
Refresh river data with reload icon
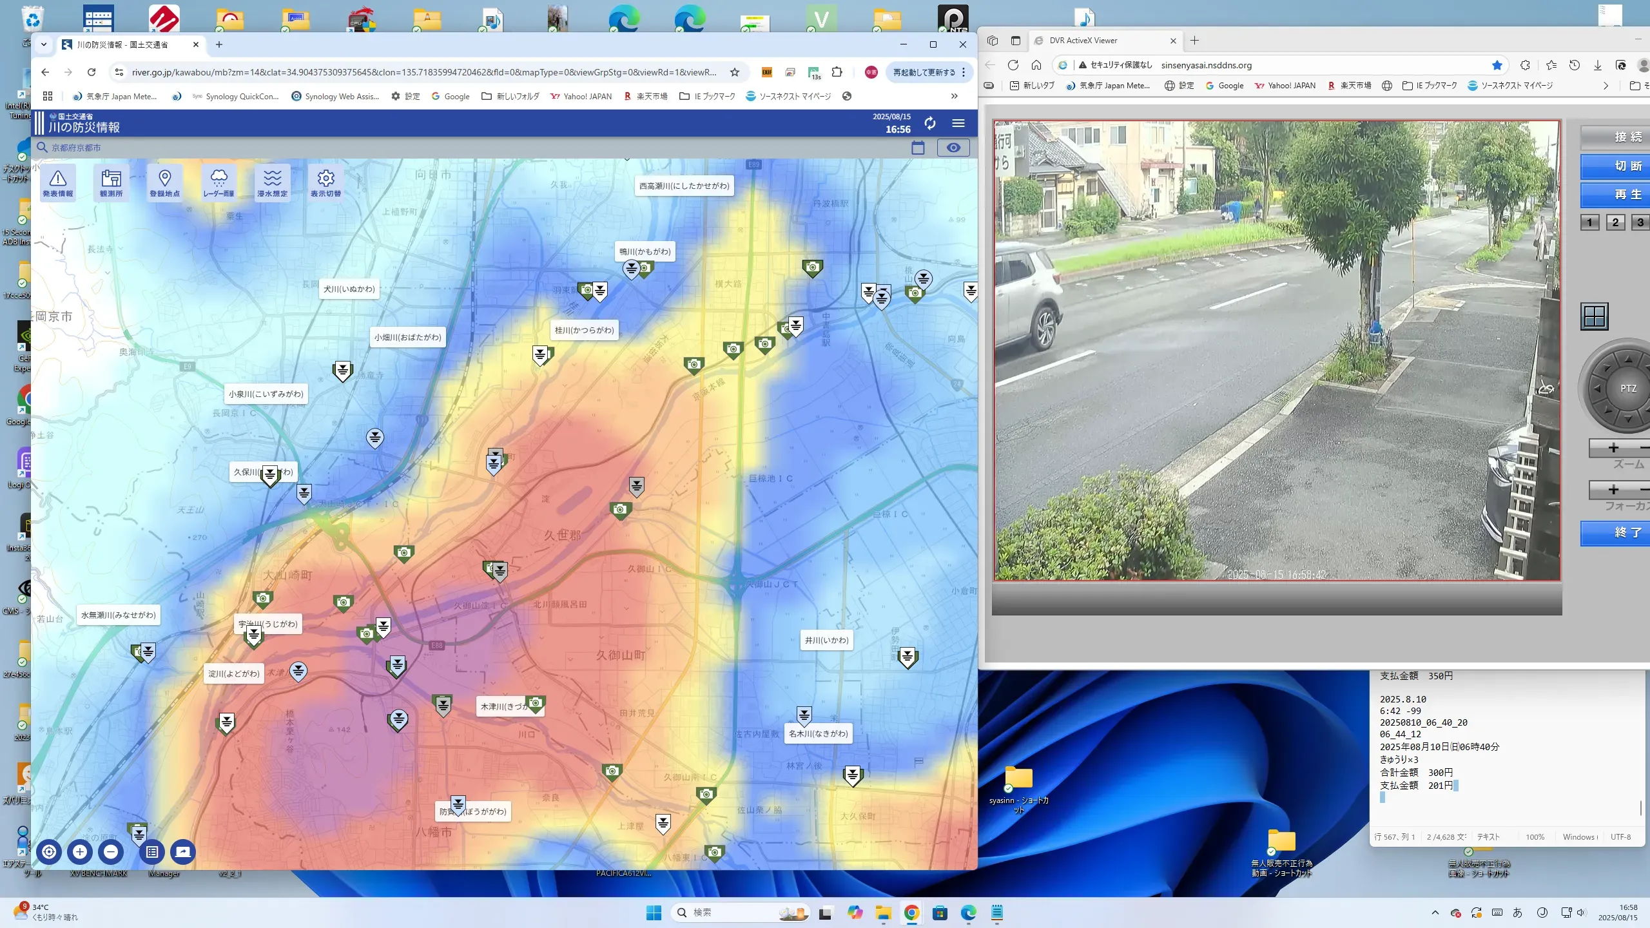(929, 123)
